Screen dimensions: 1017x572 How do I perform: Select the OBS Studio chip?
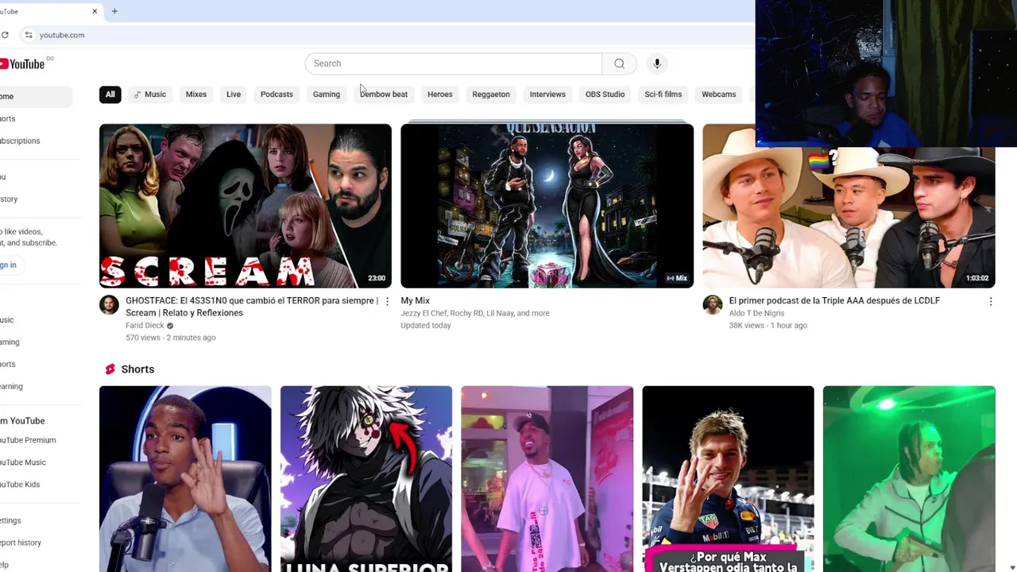pyautogui.click(x=605, y=95)
